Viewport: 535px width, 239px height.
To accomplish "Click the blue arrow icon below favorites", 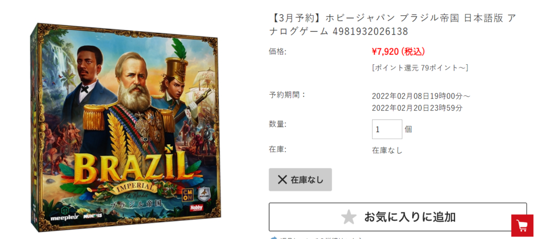I will 273,237.
